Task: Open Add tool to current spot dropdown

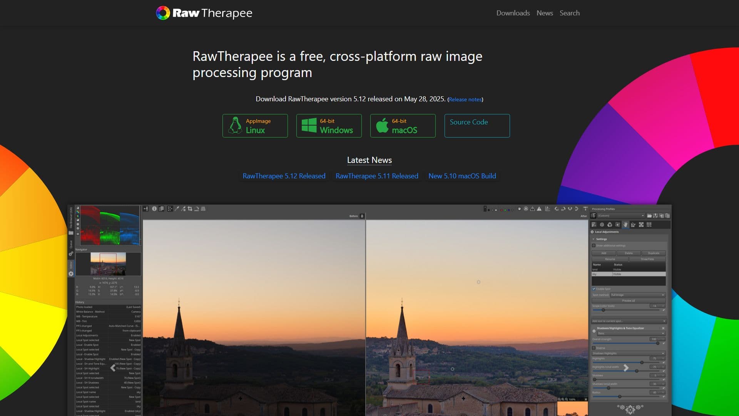Action: [629, 321]
